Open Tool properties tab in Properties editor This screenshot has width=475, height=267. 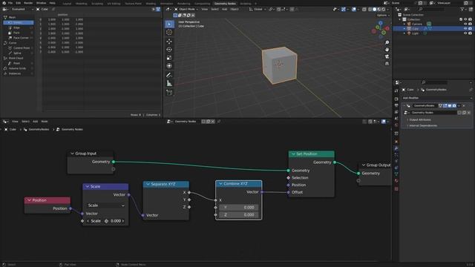click(396, 90)
